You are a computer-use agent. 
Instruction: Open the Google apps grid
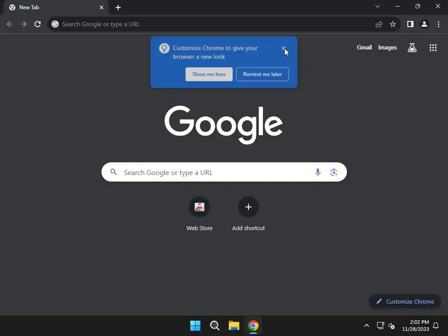click(x=433, y=48)
